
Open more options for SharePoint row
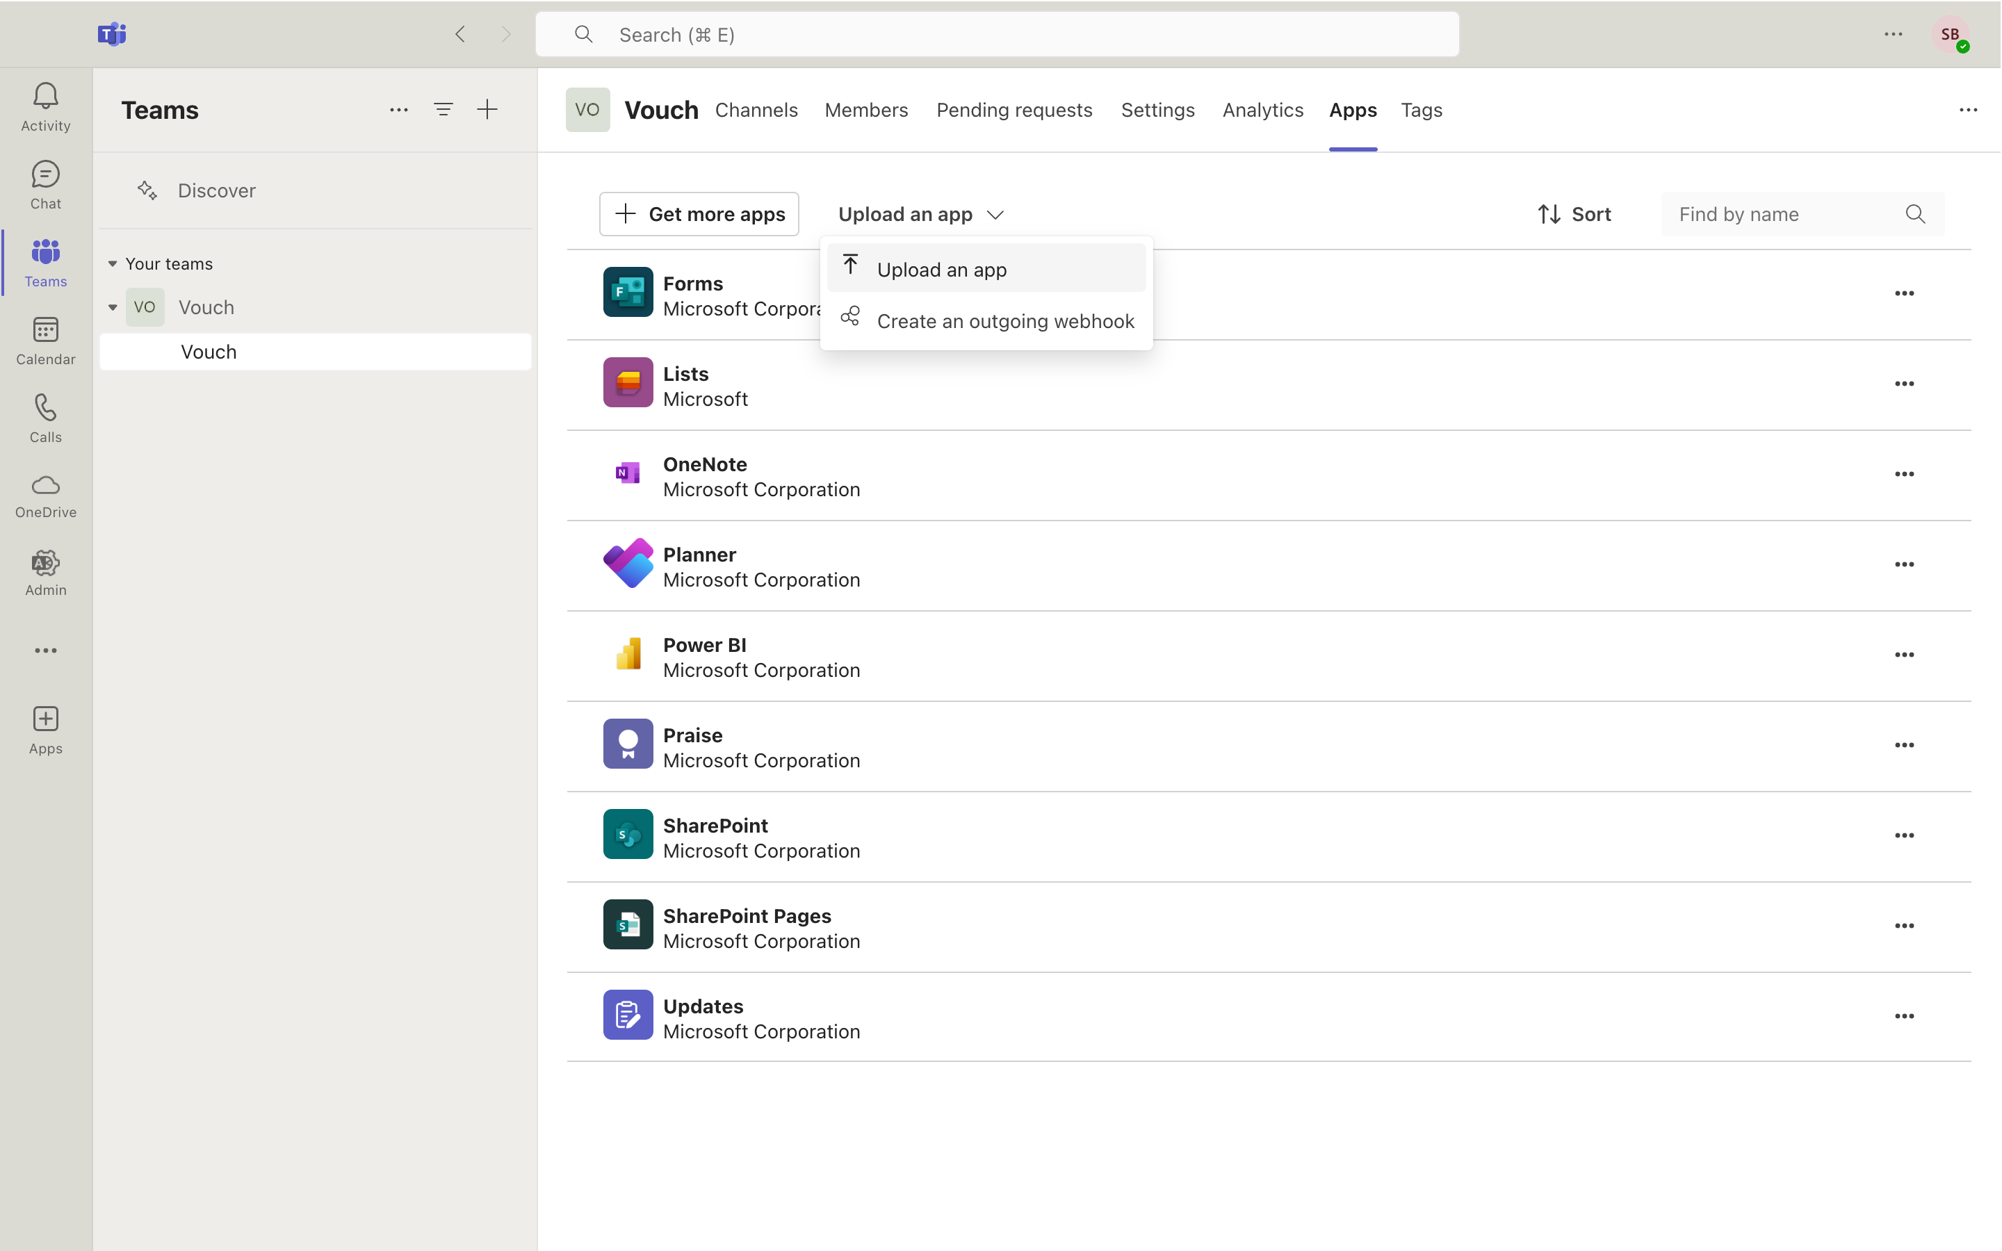point(1905,835)
